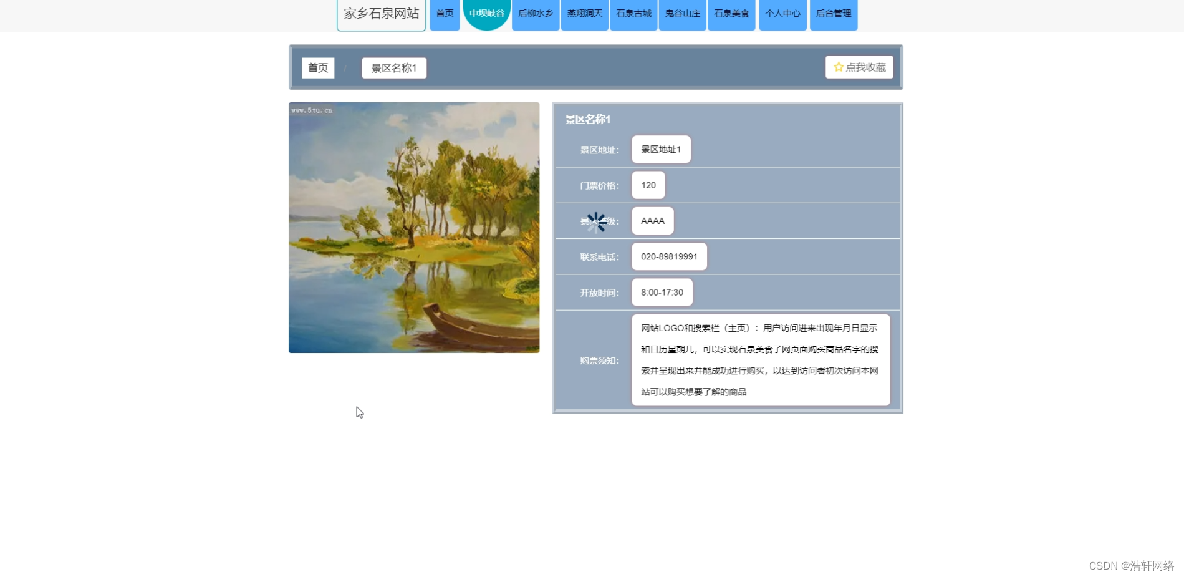The image size is (1184, 577).
Task: Click the ticket price 120 field
Action: tap(648, 185)
